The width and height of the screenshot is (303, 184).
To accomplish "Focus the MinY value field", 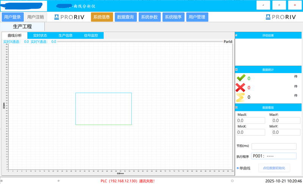I will (x=286, y=132).
